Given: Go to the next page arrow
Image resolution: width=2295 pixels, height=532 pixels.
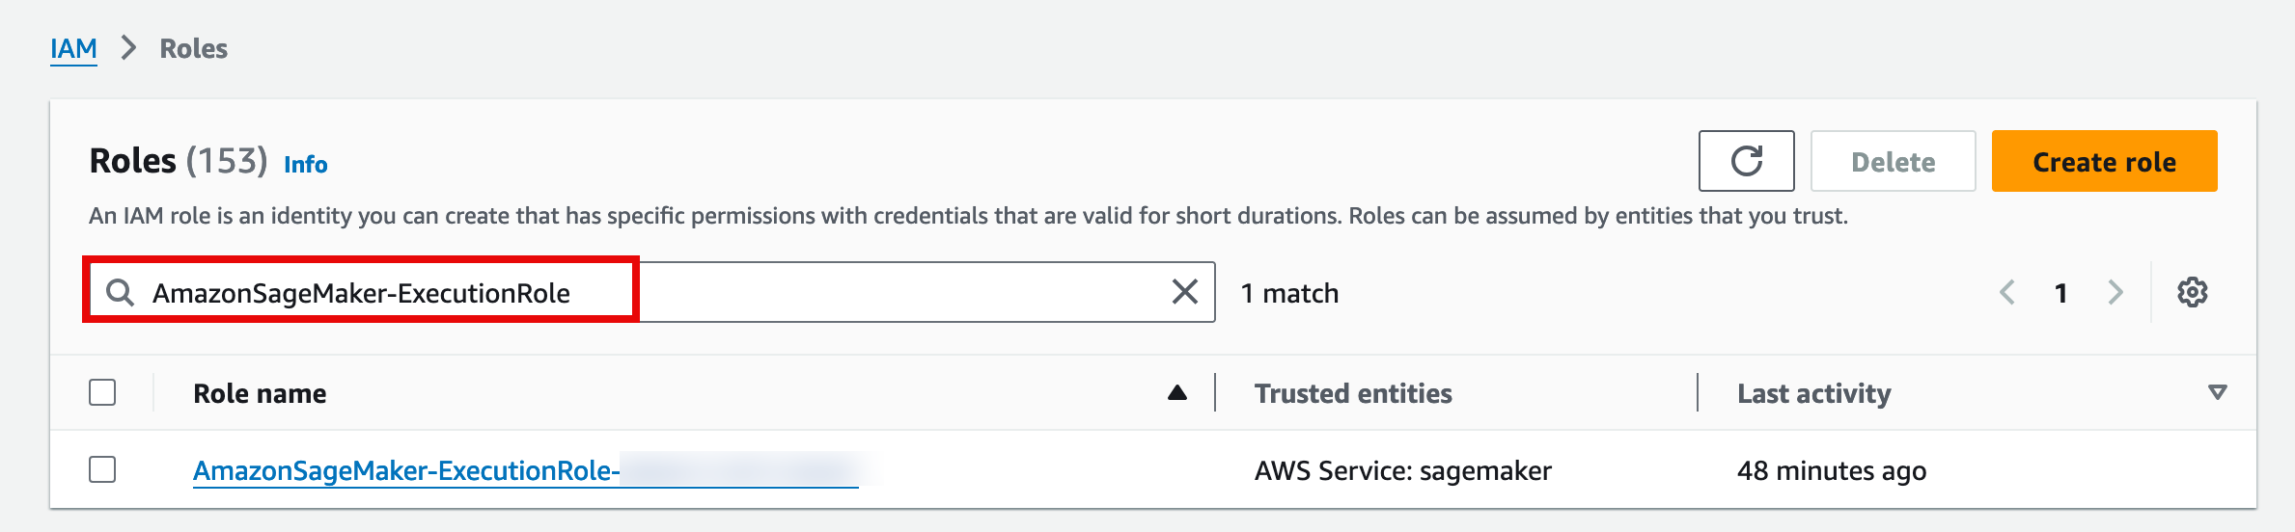Looking at the screenshot, I should point(2115,292).
